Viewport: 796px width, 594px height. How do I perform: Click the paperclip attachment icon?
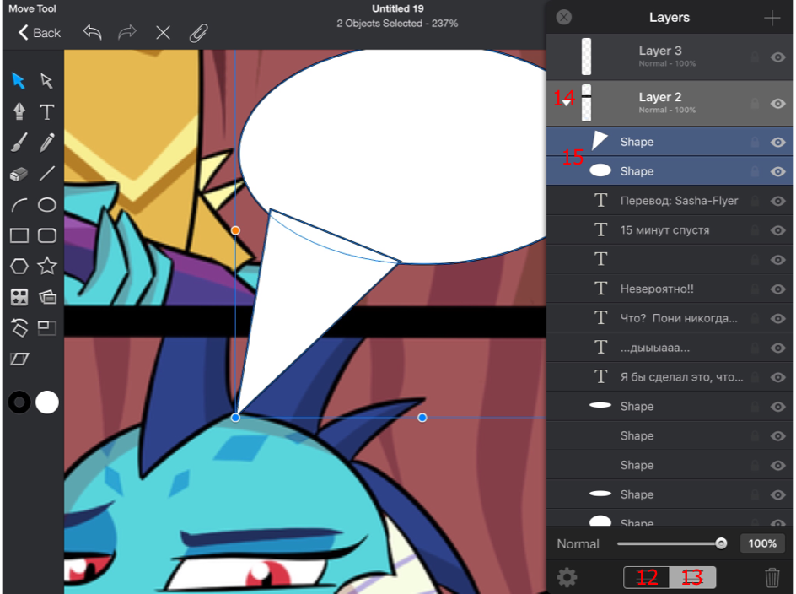tap(198, 33)
